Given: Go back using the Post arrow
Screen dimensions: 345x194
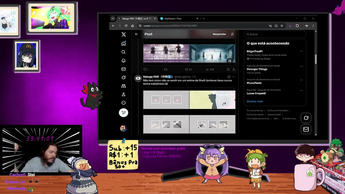Looking at the screenshot, I should 136,34.
